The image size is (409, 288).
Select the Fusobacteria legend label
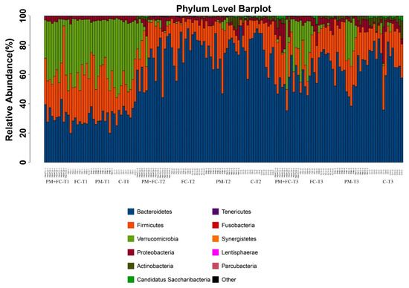click(238, 225)
